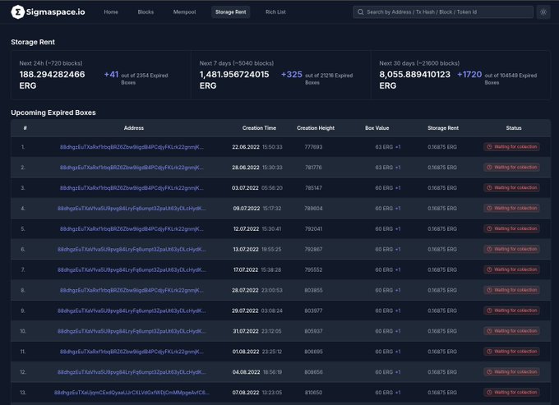Click creation date 04.08.2022

pyautogui.click(x=246, y=372)
